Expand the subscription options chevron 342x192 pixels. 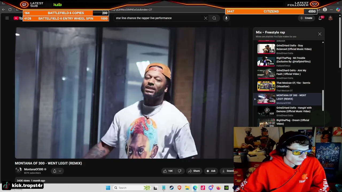[x=60, y=171]
